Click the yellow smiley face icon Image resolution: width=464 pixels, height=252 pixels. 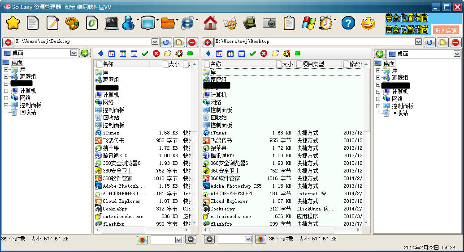pos(368,23)
